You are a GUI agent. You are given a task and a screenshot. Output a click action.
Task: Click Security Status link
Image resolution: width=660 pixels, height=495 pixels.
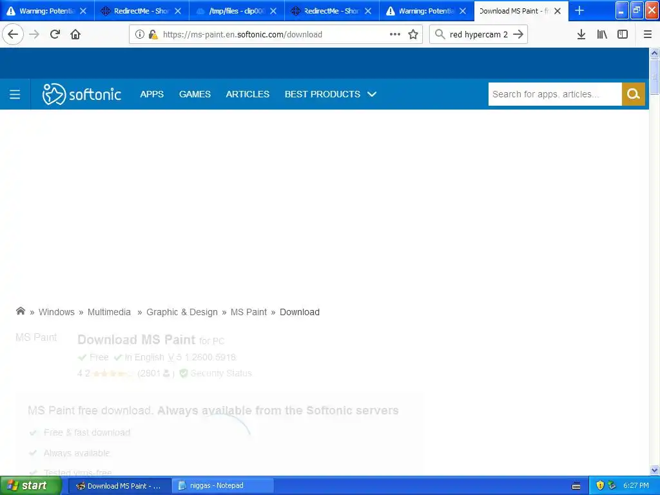coord(221,373)
